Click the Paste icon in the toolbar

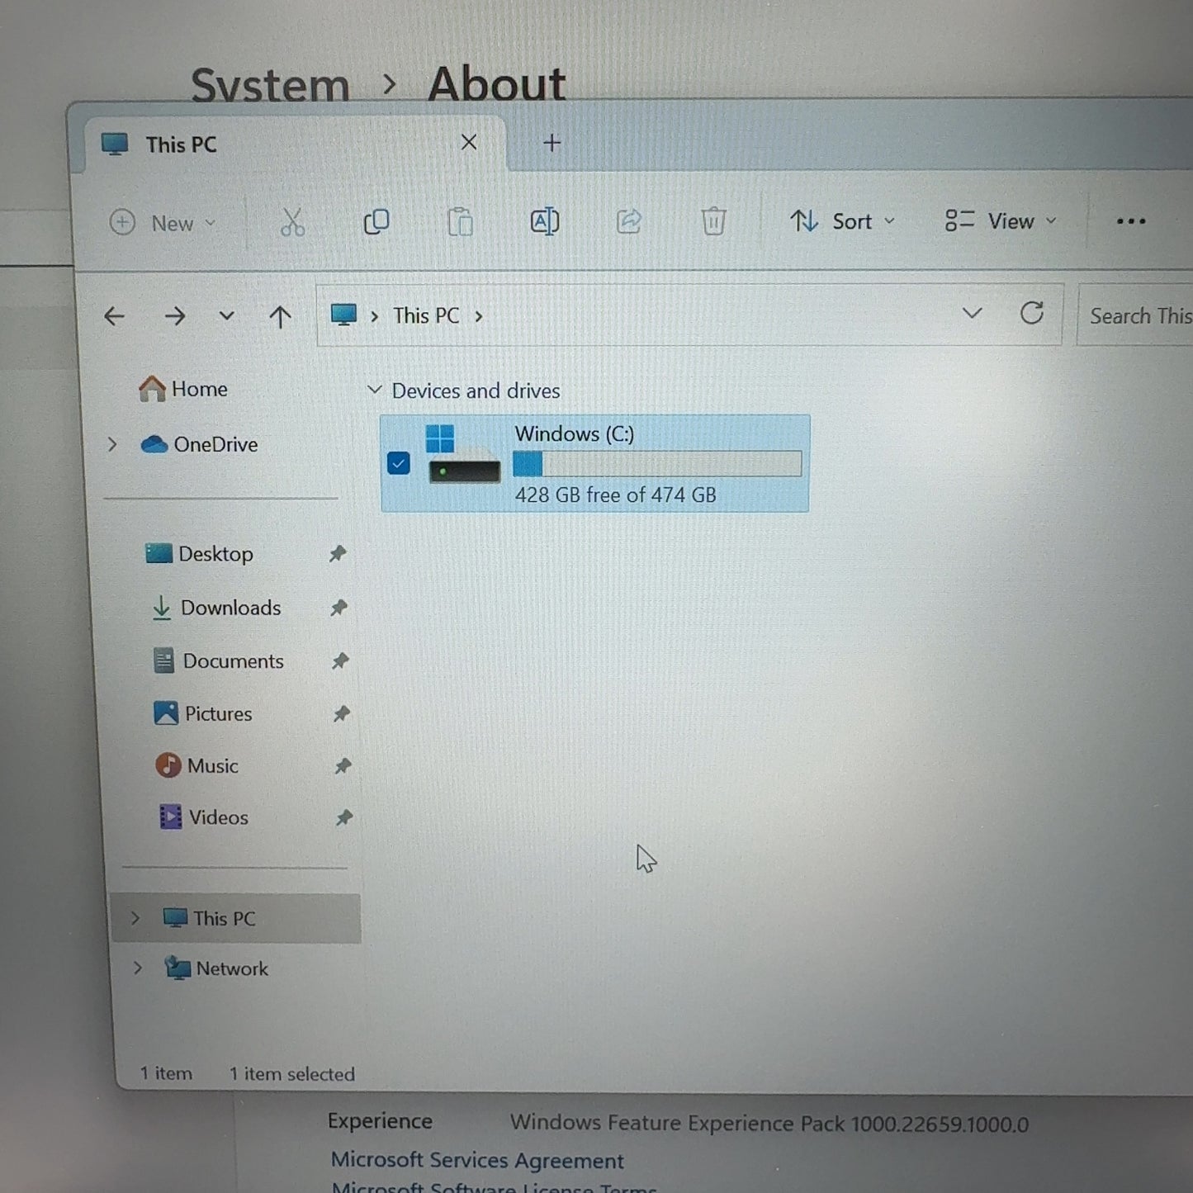pyautogui.click(x=460, y=221)
